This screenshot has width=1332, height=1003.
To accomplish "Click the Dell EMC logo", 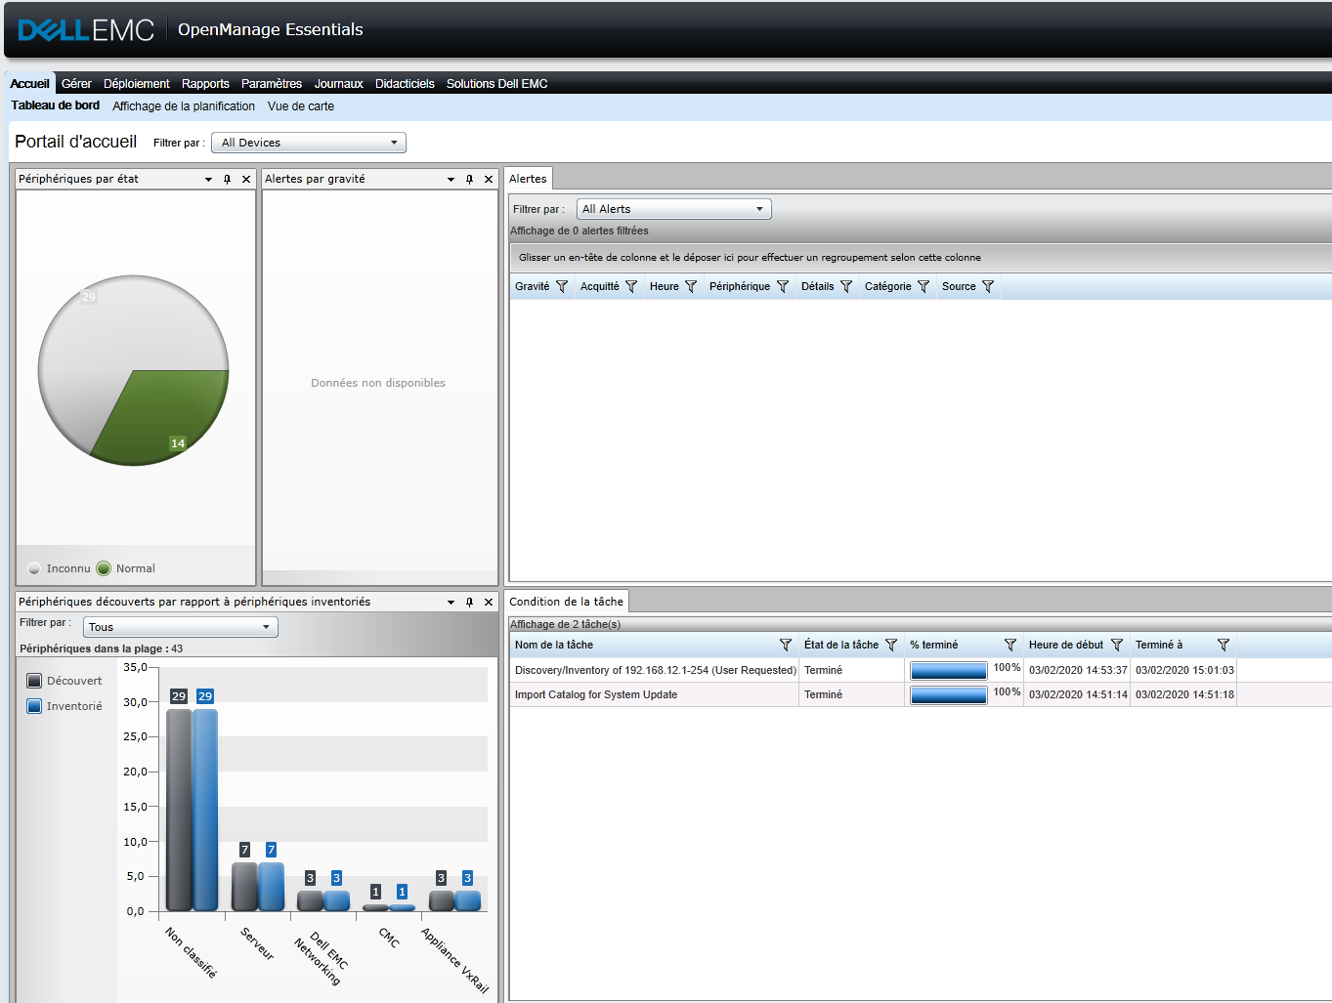I will [x=86, y=30].
